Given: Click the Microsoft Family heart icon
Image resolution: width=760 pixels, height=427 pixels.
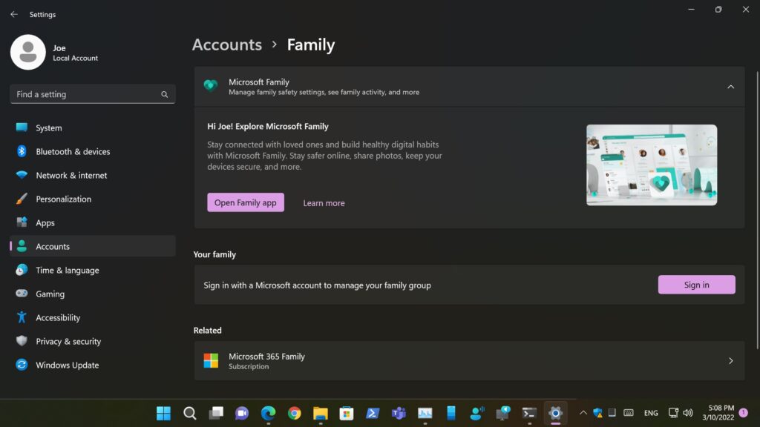Looking at the screenshot, I should [x=211, y=86].
